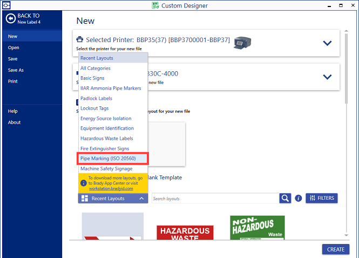Screen dimensions: 359x258
Task: Open the workstation.bradyid.com link
Action: (111, 188)
